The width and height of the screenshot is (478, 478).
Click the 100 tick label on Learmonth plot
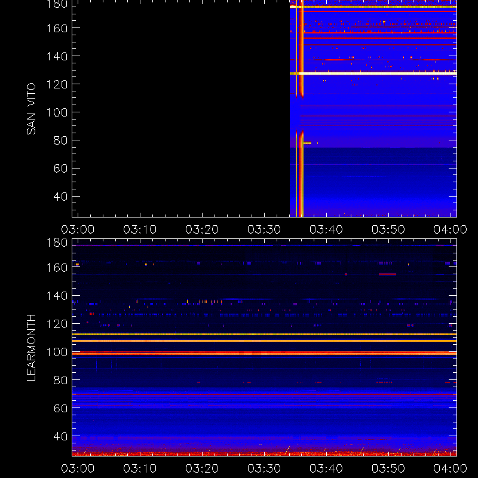tap(57, 352)
